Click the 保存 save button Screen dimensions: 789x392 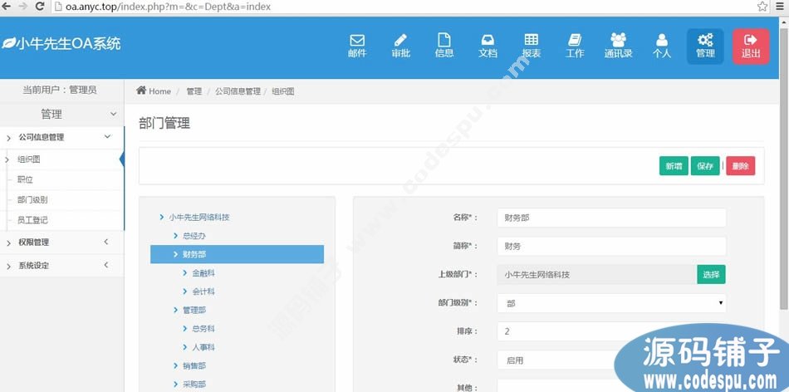click(705, 166)
